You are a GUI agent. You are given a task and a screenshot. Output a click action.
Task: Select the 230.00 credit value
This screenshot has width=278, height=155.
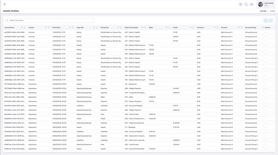pyautogui.click(x=175, y=37)
